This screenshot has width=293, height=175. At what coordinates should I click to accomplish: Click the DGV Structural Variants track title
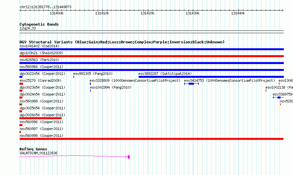click(x=122, y=42)
